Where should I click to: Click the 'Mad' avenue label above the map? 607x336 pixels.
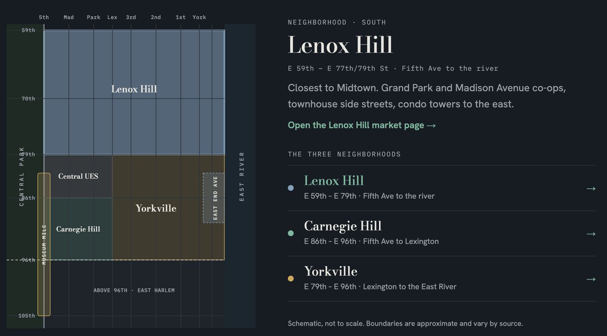tap(69, 17)
